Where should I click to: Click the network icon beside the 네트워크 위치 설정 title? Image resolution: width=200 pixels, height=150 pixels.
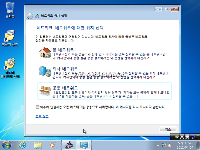coord(37,16)
